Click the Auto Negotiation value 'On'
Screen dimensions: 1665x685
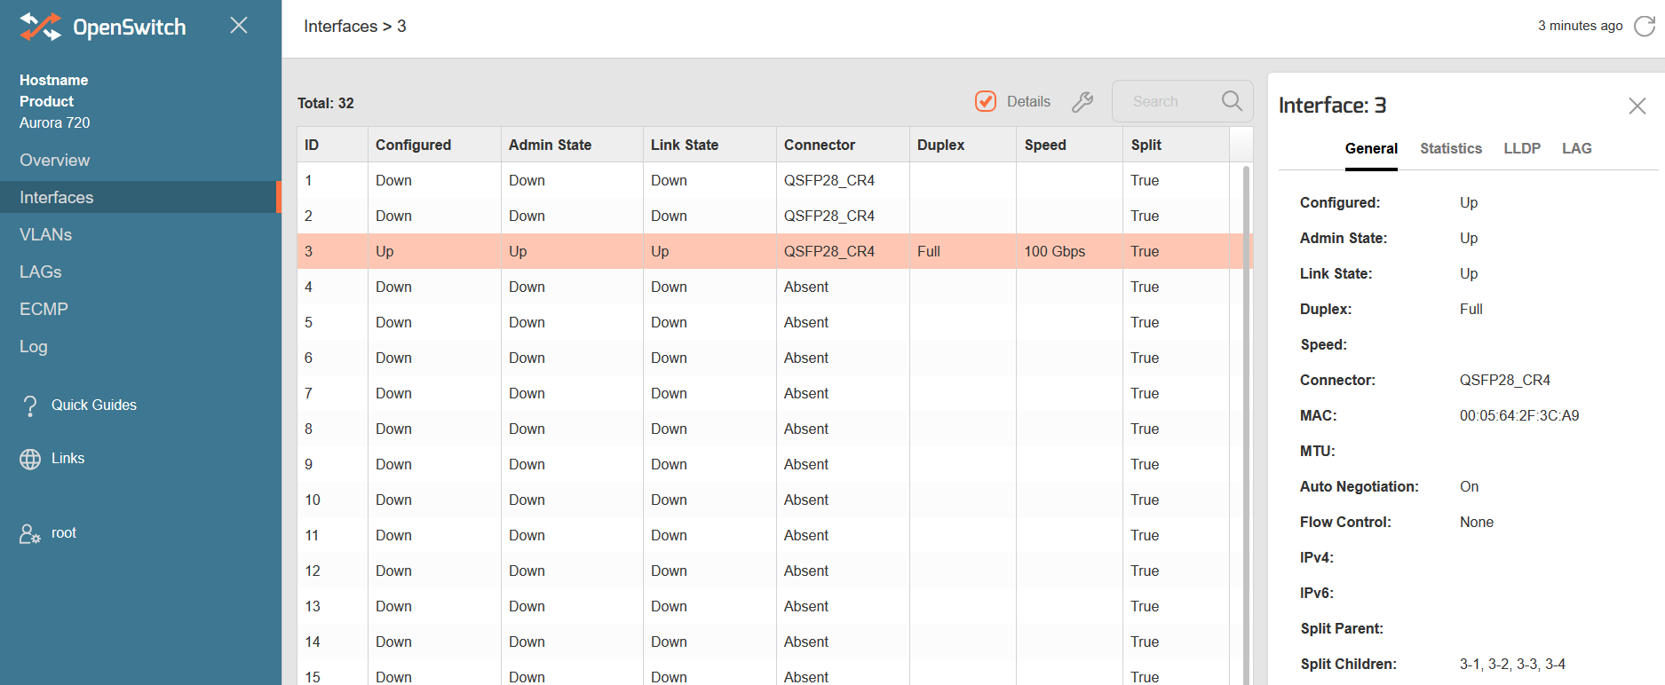pos(1470,486)
